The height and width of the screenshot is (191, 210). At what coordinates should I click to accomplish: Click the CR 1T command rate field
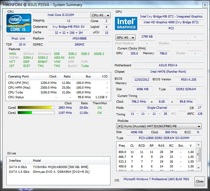click(x=199, y=108)
